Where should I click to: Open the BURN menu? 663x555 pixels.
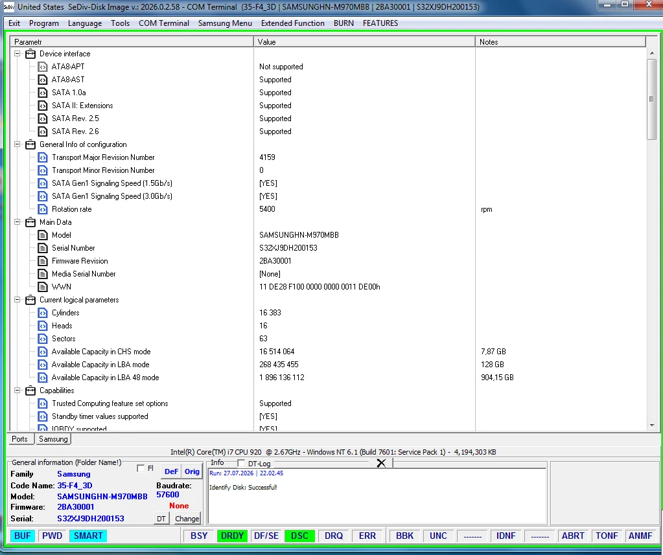[x=343, y=23]
